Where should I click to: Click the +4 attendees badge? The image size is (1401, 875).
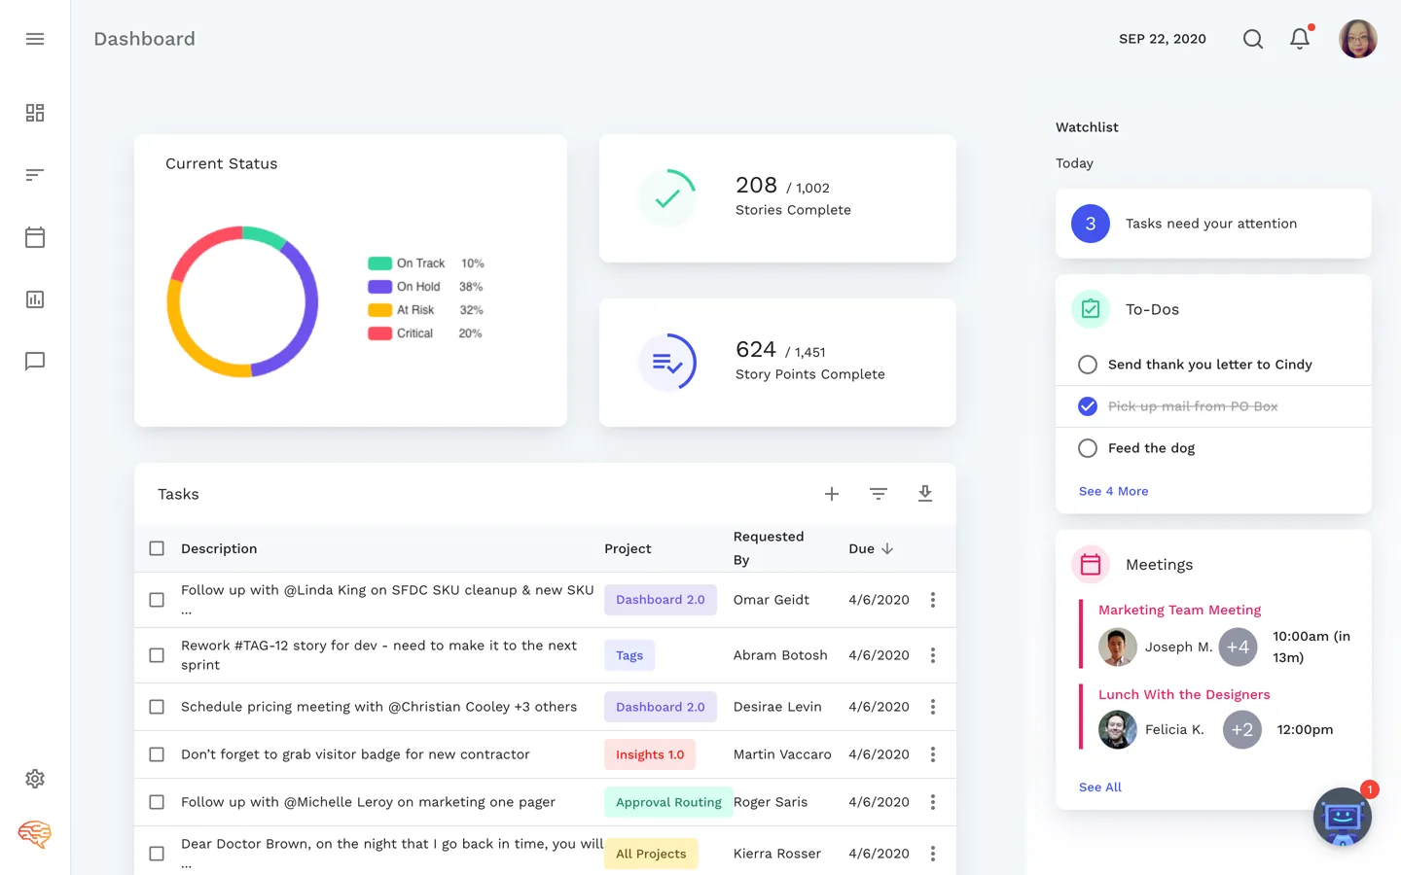pyautogui.click(x=1239, y=647)
